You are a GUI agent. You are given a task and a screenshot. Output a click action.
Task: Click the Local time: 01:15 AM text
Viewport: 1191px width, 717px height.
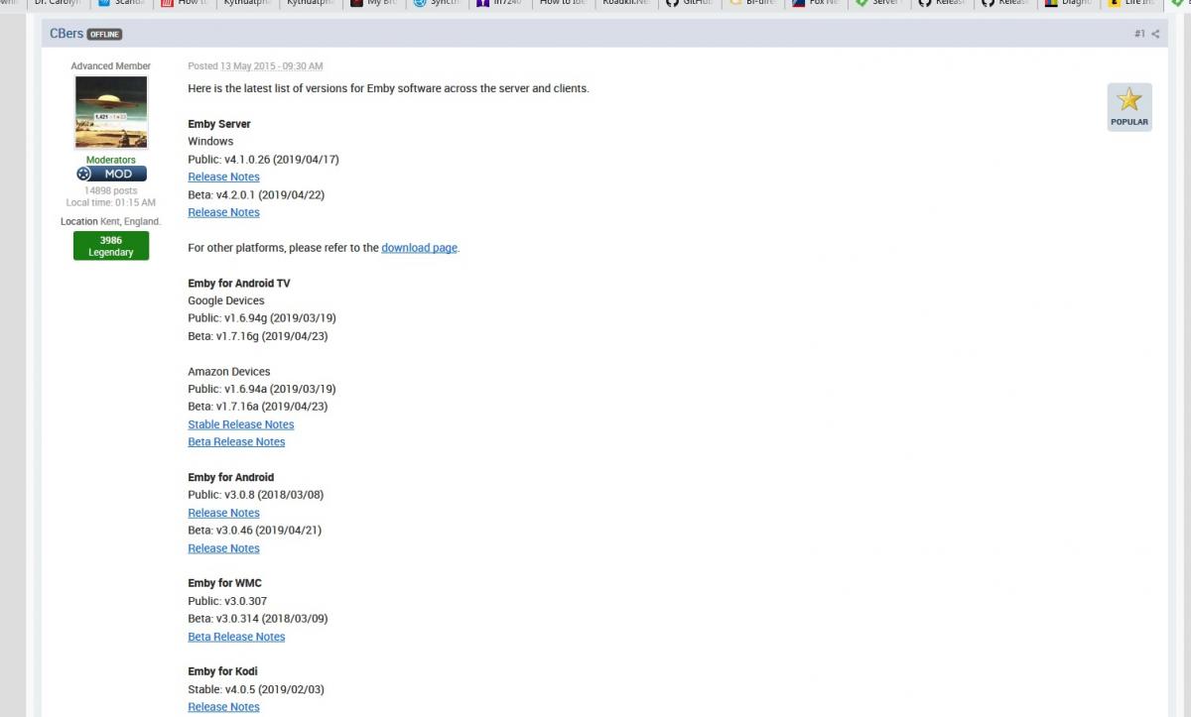pos(111,202)
